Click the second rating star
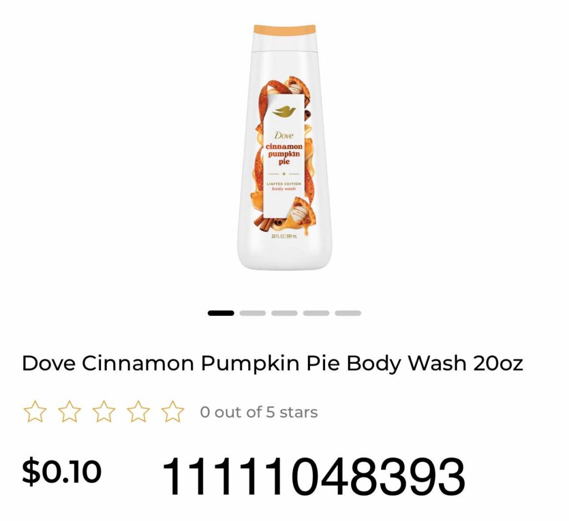 [69, 412]
